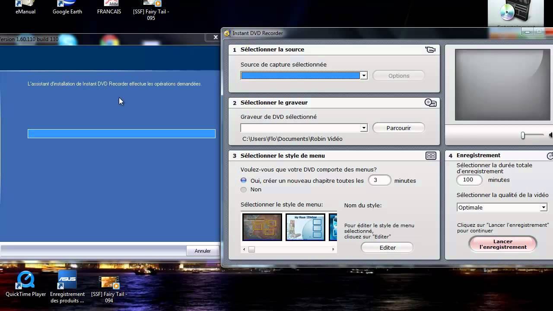Click the installer message 'L'assistant d'installation' text
Screen dimensions: 553x311
(114, 84)
